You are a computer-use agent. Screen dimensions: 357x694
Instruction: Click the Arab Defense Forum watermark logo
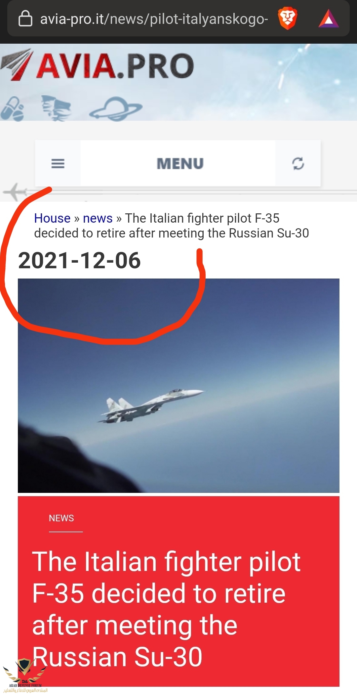pos(25,675)
